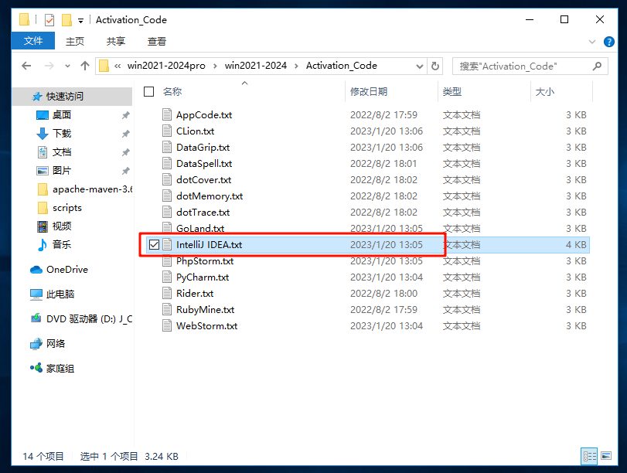Switch to the 主页 ribbon tab
This screenshot has height=473, width=627.
pos(75,41)
